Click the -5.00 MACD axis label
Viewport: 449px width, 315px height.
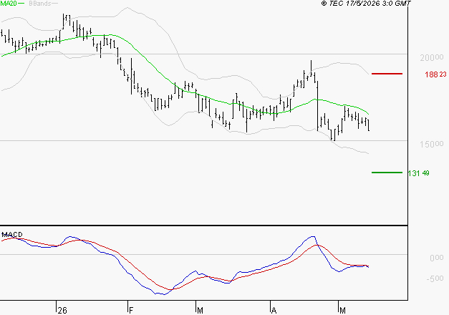click(x=435, y=278)
